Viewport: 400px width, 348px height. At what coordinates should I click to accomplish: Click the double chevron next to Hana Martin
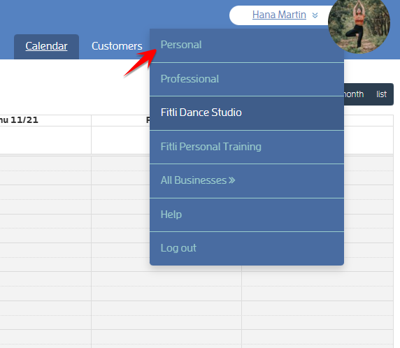point(315,15)
